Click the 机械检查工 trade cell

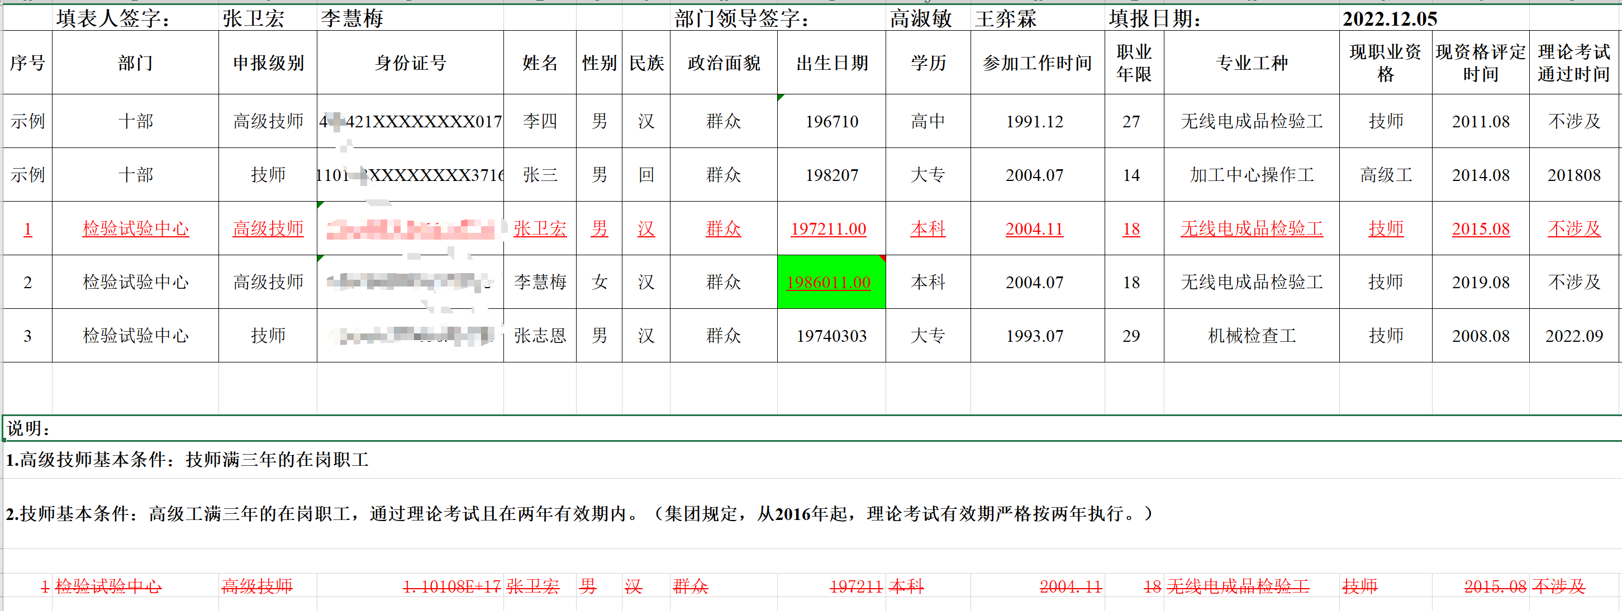coord(1252,336)
